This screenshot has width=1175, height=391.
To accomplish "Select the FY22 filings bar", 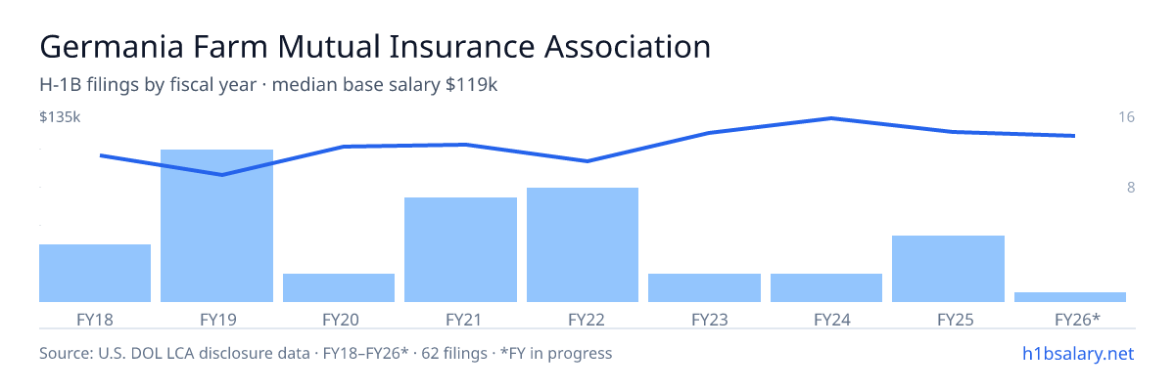I will [583, 244].
